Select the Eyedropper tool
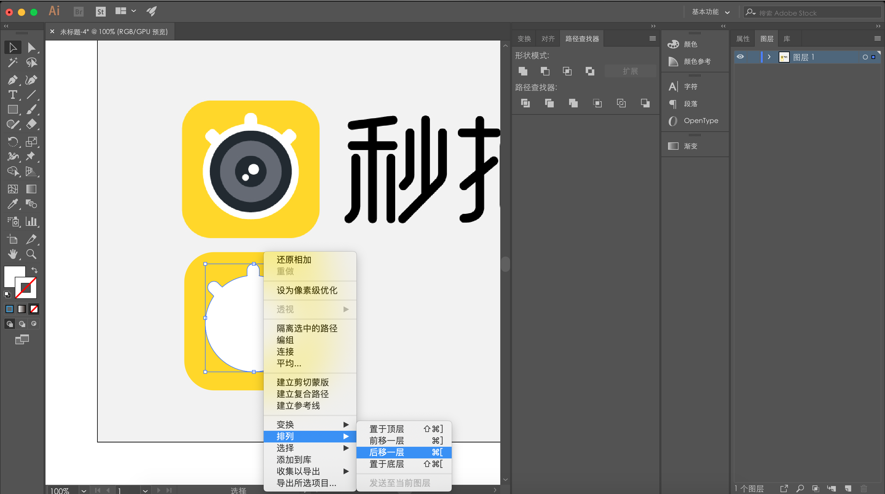 coord(12,204)
